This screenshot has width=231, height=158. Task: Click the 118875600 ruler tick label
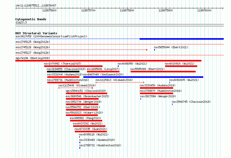[49, 10]
